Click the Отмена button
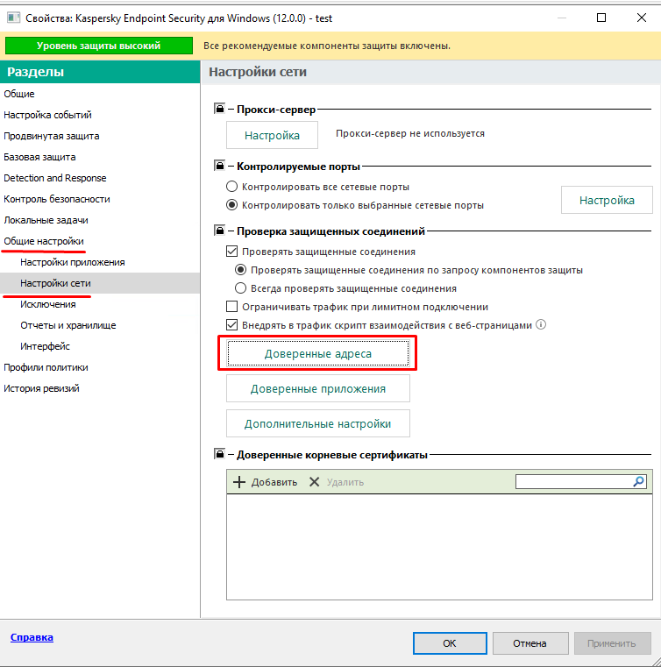Screen dimensions: 661x667 tap(530, 643)
